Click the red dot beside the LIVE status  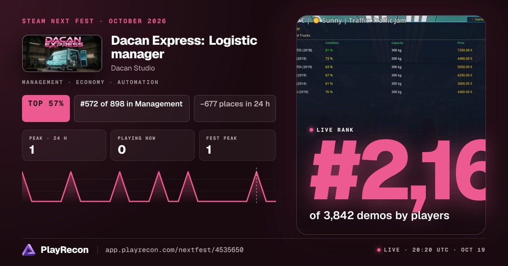tap(379, 250)
